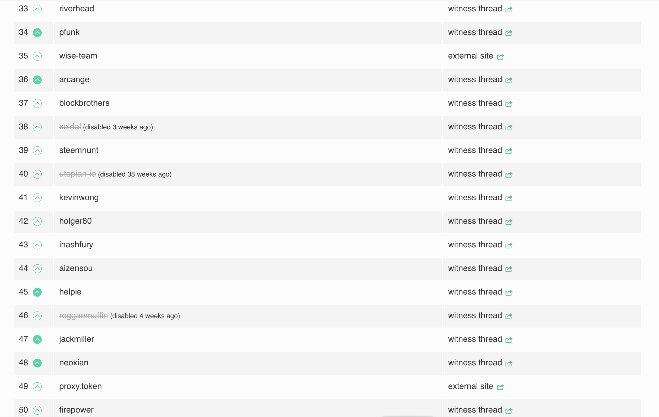Open neoxian's witness thread external icon
The width and height of the screenshot is (659, 417).
(x=509, y=363)
